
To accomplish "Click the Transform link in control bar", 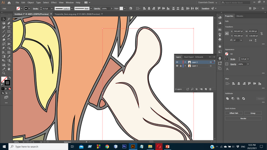I will point(205,8).
